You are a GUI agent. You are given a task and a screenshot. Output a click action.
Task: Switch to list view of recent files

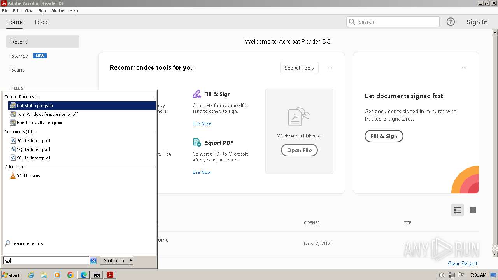tap(458, 210)
